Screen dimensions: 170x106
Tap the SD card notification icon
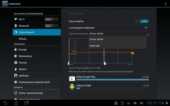point(116,103)
